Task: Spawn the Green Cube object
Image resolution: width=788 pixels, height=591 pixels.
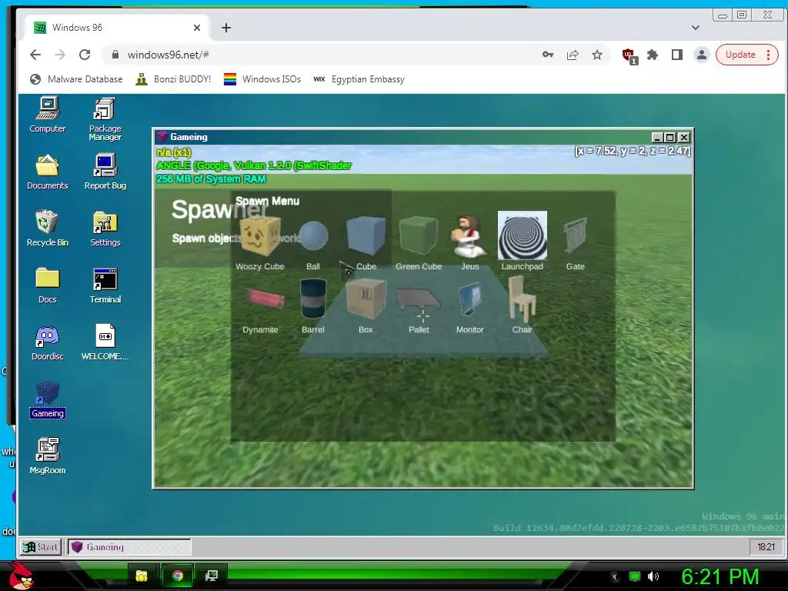Action: [419, 244]
